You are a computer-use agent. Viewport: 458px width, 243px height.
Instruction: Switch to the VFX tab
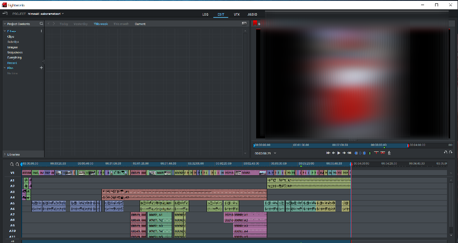point(237,14)
